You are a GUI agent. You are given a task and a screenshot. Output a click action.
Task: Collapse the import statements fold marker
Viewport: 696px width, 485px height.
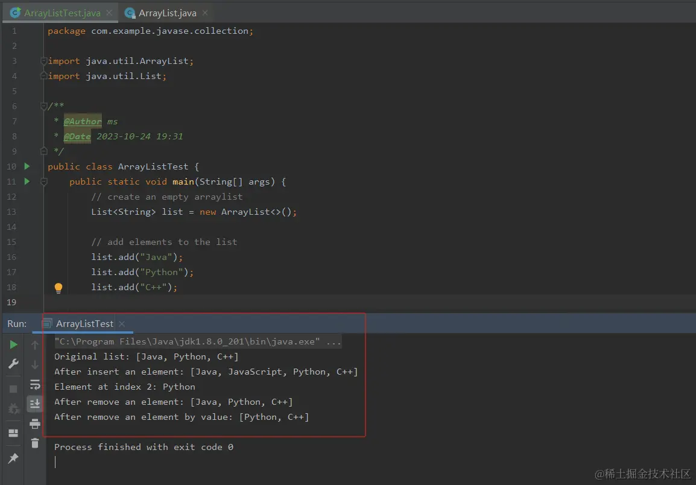[x=43, y=61]
